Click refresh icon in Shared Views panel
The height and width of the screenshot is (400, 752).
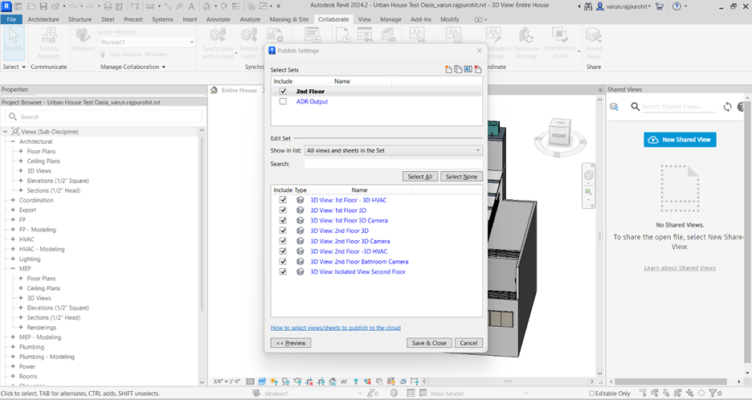tap(728, 107)
